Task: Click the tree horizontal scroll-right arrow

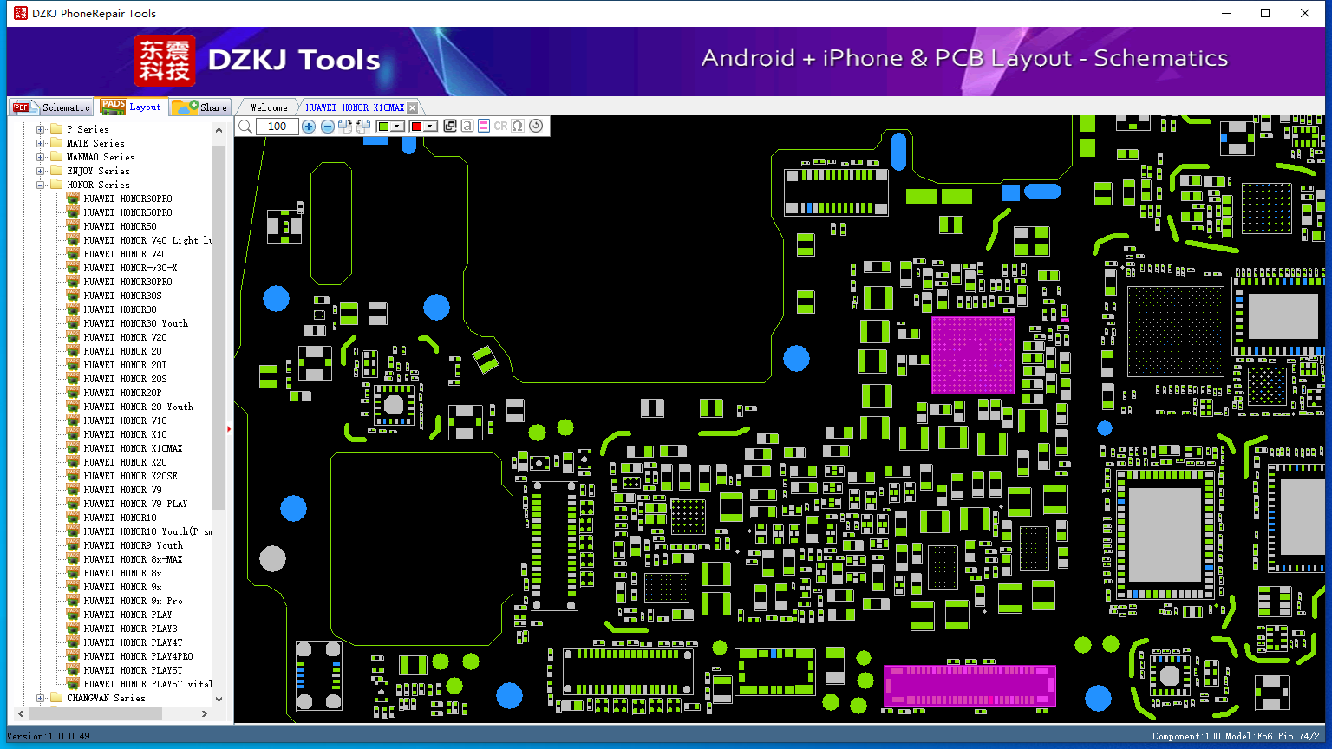Action: [x=205, y=713]
